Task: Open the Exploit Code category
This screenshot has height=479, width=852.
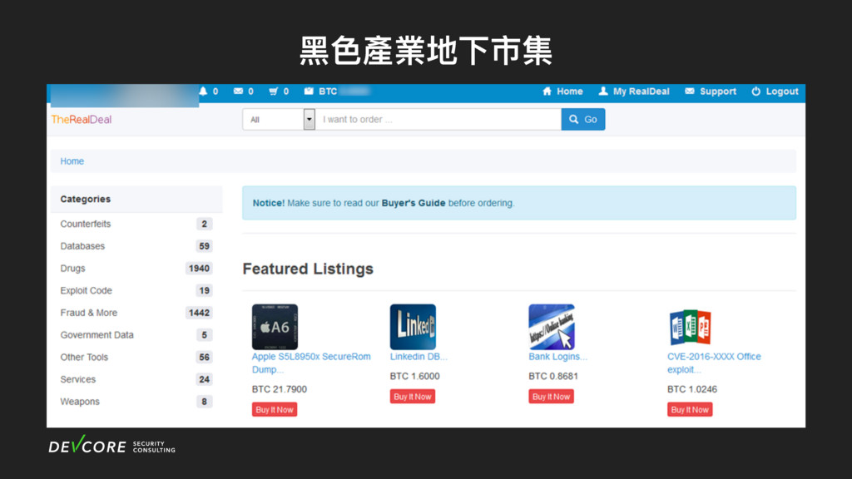Action: click(x=86, y=290)
